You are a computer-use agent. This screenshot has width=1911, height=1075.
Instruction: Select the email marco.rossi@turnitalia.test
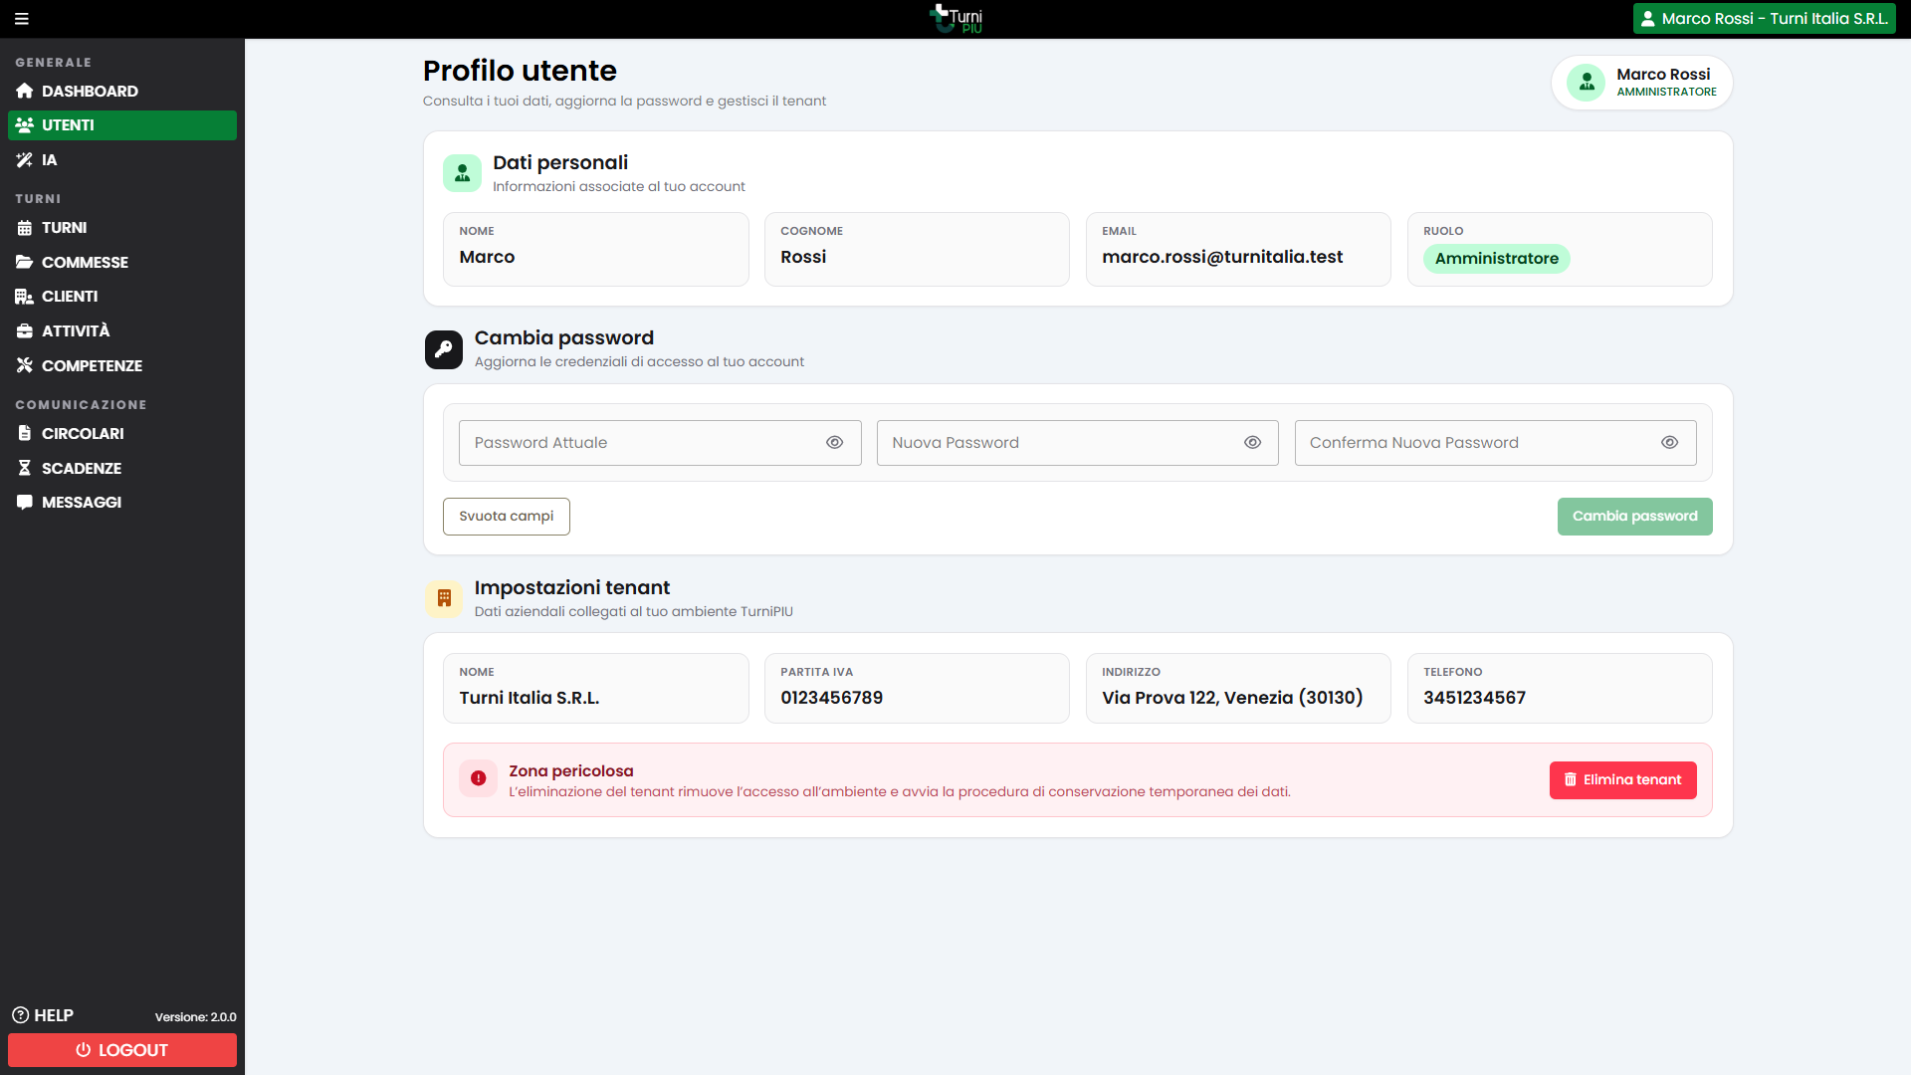point(1222,257)
